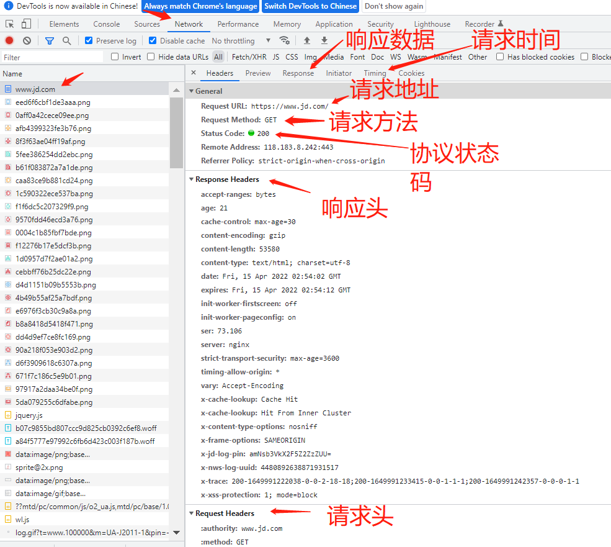Filter requests by JS type
611x547 pixels.
click(276, 57)
